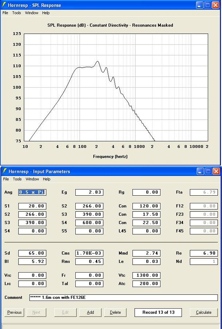
Task: Click the F34 field
Action: coord(204,223)
